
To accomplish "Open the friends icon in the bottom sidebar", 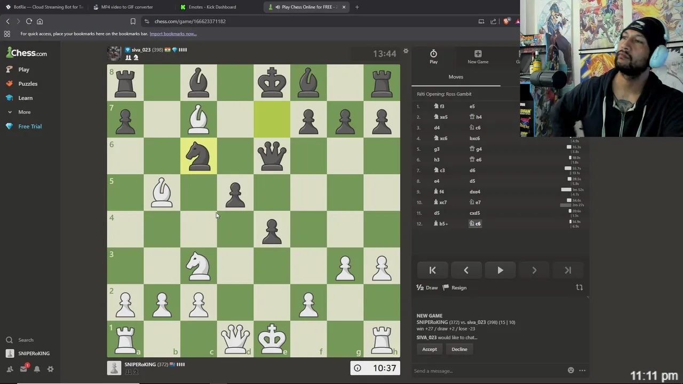I will click(x=10, y=369).
